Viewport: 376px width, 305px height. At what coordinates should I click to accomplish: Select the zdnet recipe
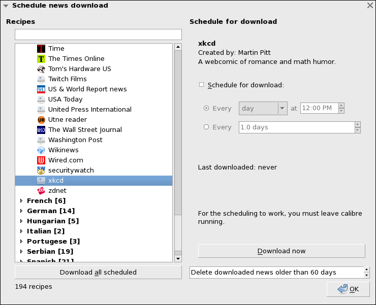point(57,190)
